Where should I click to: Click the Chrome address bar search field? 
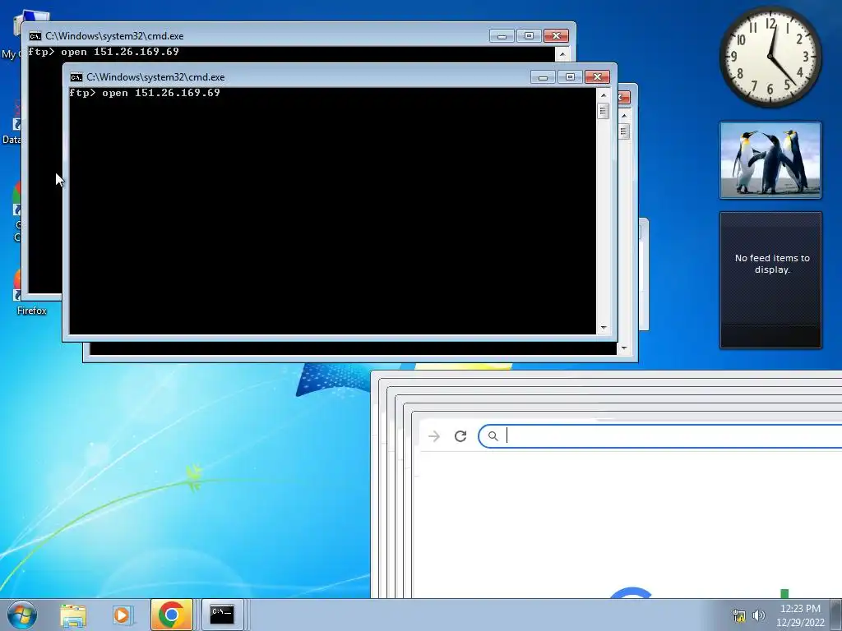click(x=660, y=436)
